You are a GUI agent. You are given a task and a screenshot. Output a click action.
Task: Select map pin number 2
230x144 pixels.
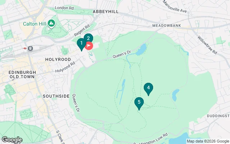point(88,38)
